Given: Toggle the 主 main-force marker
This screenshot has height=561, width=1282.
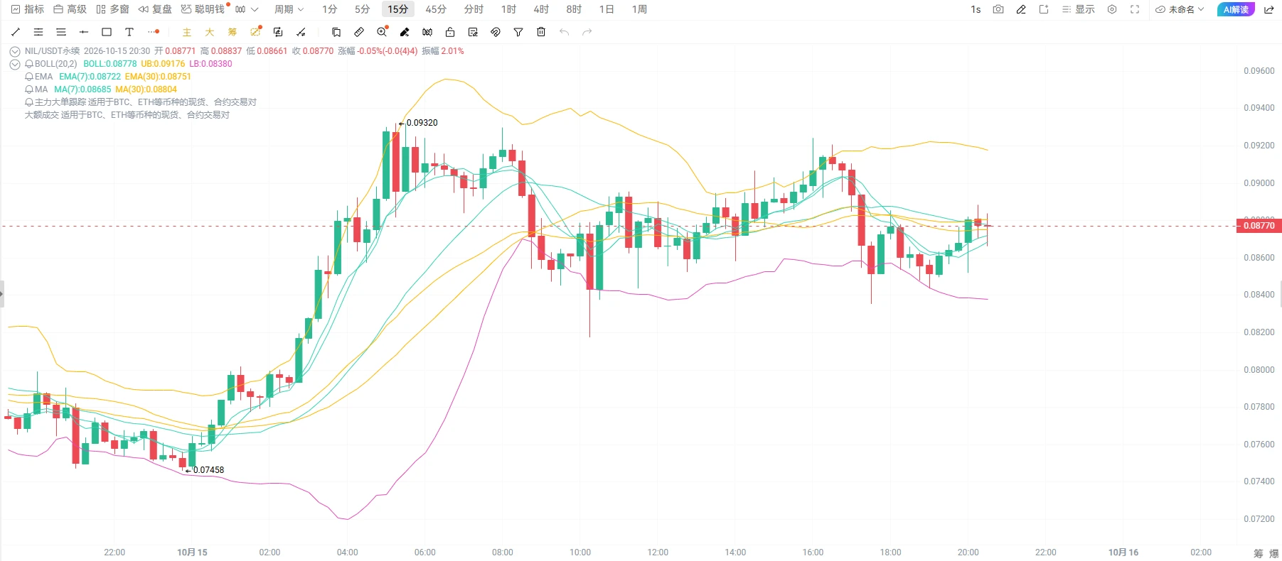Looking at the screenshot, I should point(187,32).
